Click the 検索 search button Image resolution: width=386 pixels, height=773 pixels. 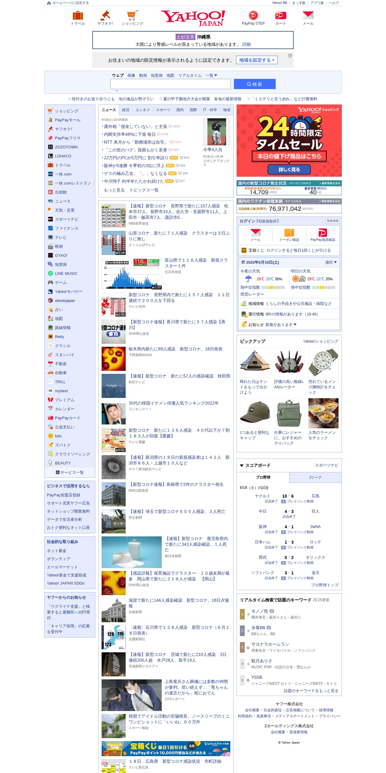pyautogui.click(x=255, y=84)
